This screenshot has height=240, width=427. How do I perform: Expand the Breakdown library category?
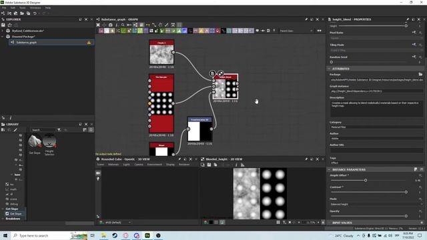[3, 219]
